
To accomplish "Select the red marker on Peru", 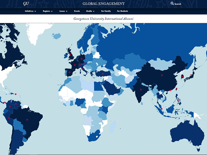I will (9, 118).
